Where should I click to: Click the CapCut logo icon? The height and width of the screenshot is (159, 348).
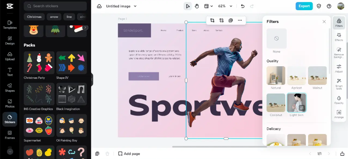click(x=10, y=6)
